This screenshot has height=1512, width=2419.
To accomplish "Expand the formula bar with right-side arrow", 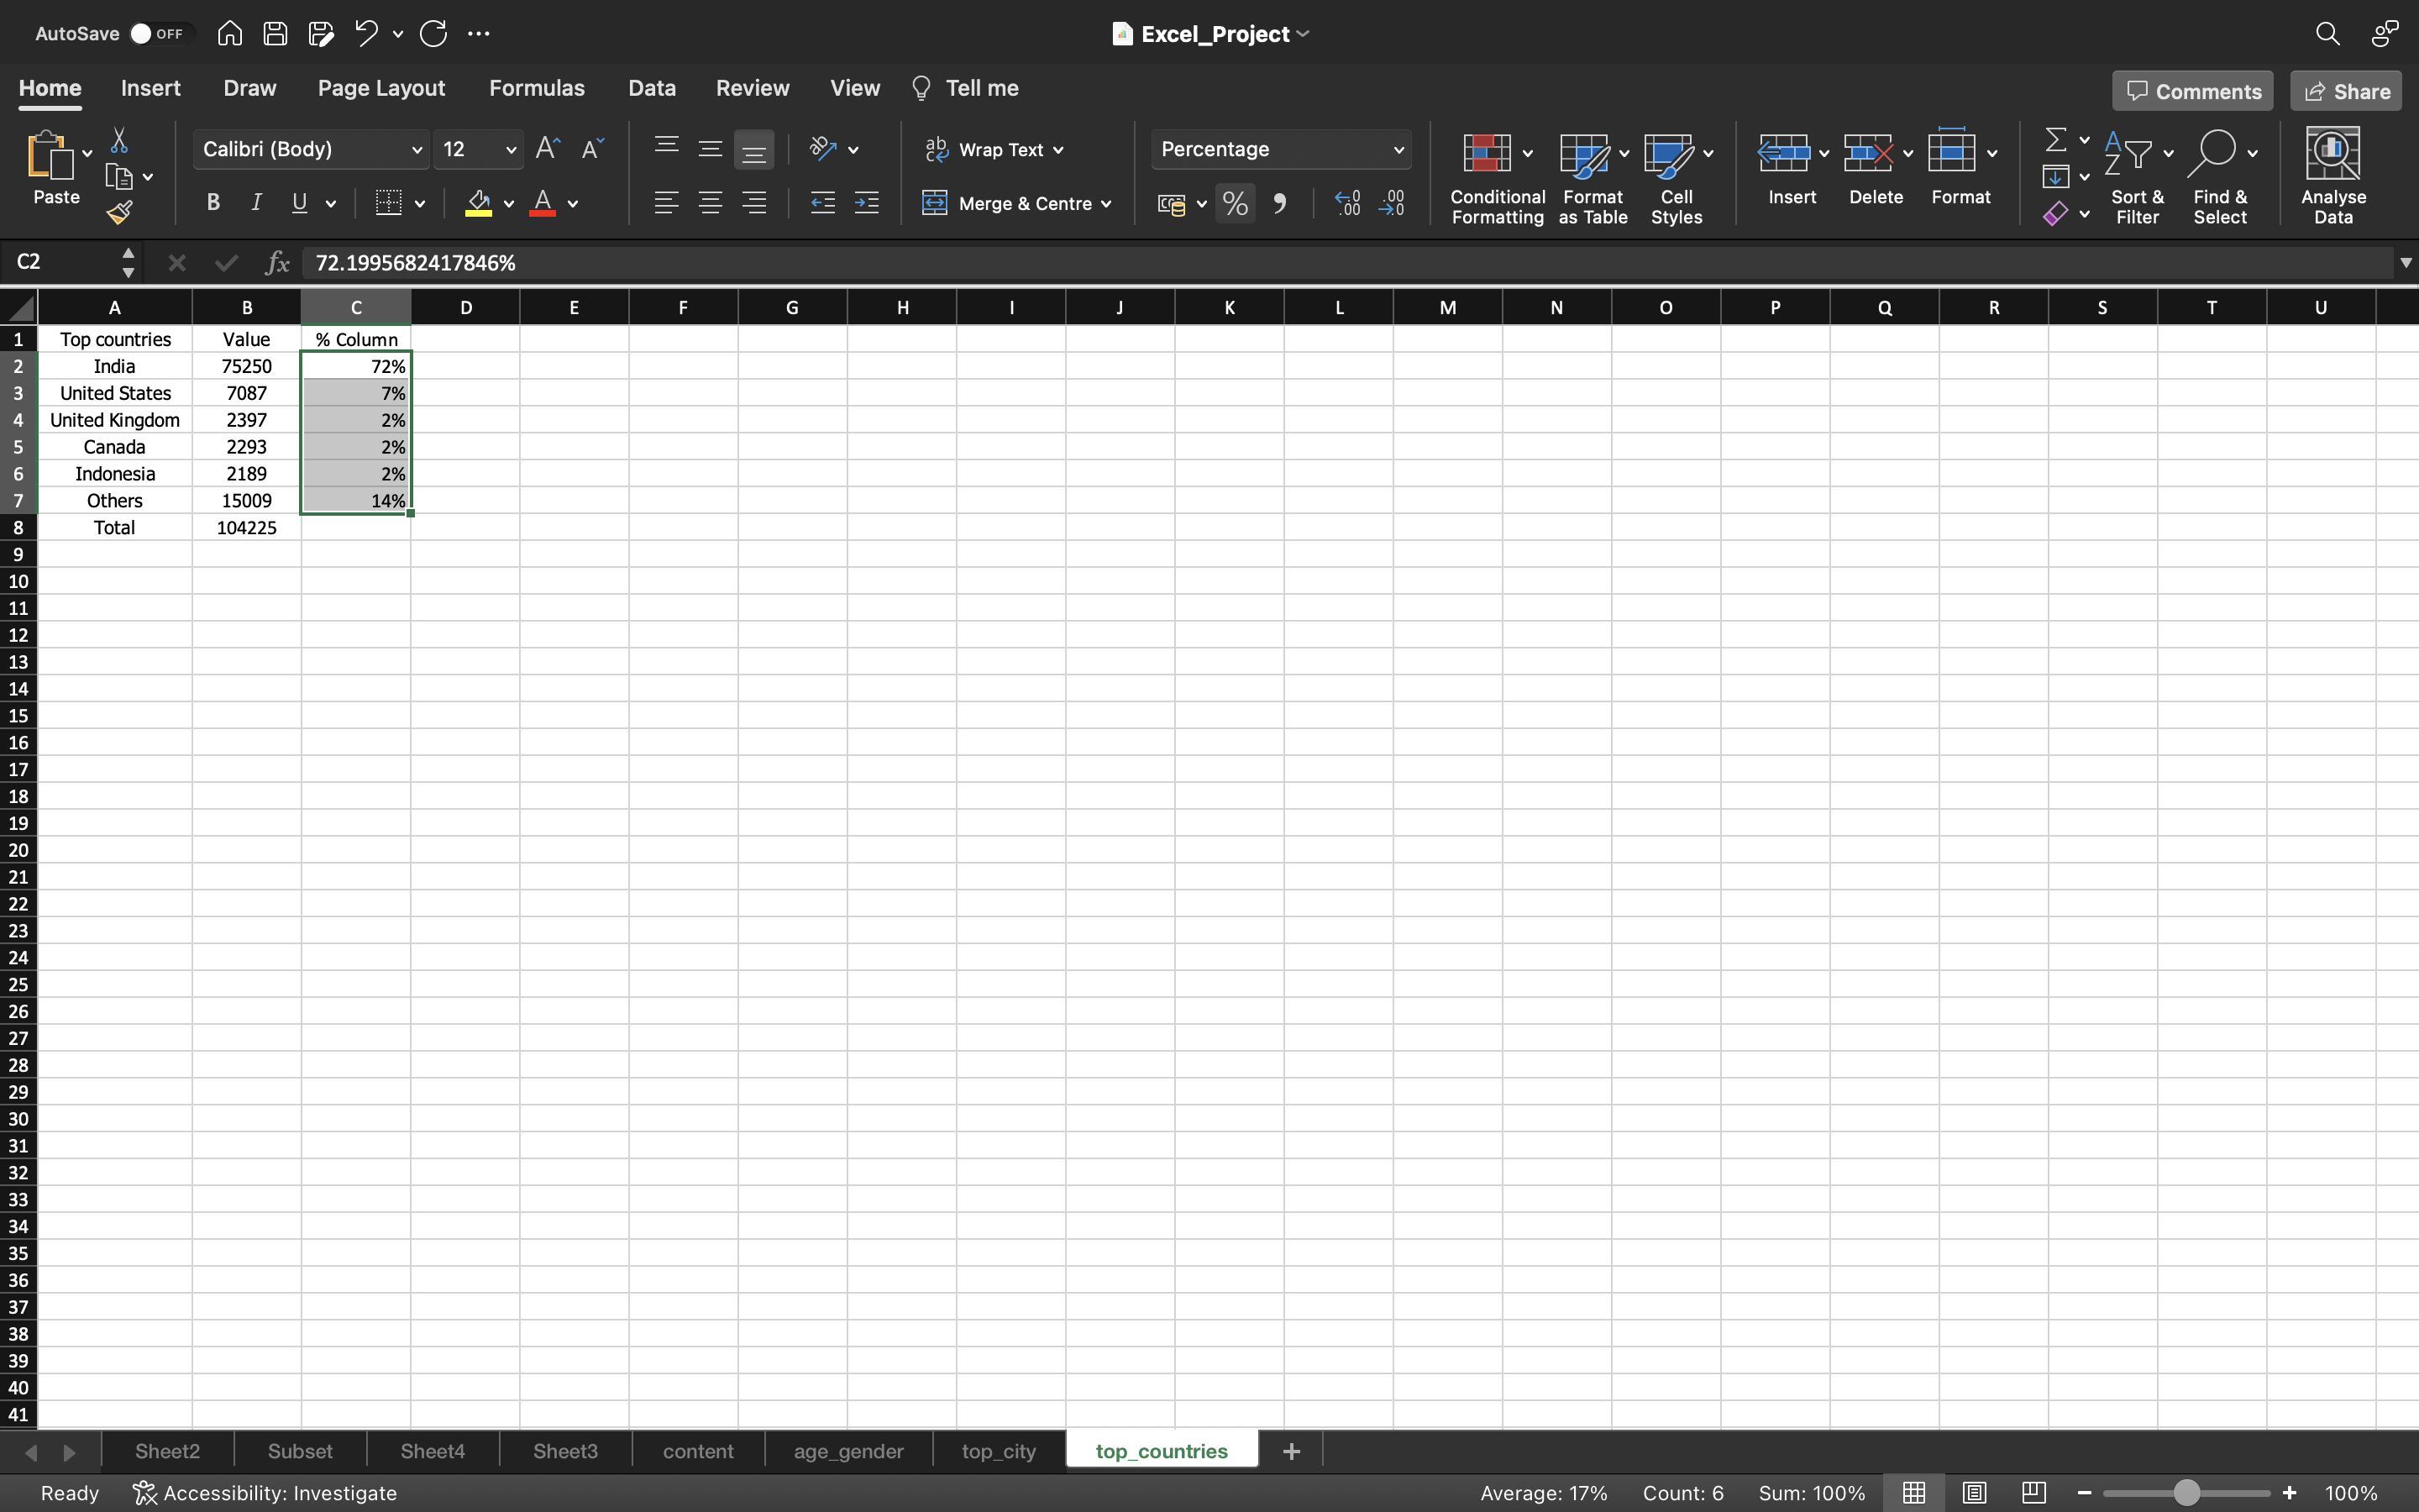I will [2405, 263].
